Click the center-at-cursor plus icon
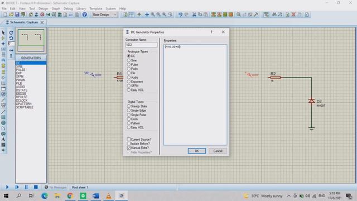357x201 pixels. click(x=147, y=15)
